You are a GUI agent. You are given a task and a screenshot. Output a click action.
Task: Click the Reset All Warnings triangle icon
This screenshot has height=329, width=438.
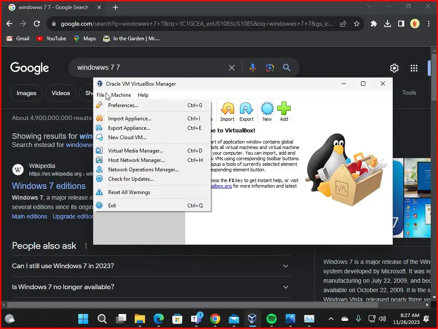point(99,192)
